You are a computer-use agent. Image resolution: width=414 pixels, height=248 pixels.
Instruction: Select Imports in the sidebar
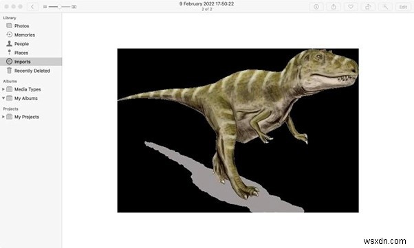point(31,61)
